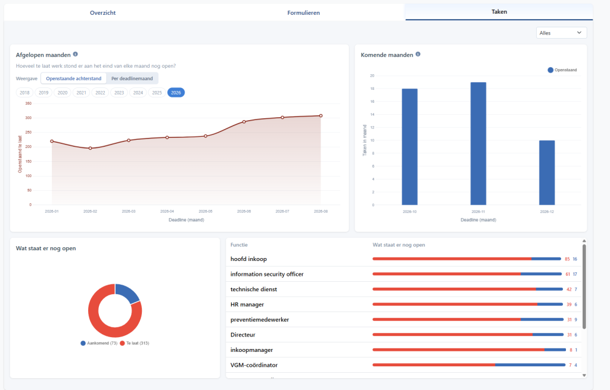
Task: Select year 2018 chip
Action: [24, 93]
